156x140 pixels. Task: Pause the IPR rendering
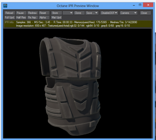click(x=21, y=13)
